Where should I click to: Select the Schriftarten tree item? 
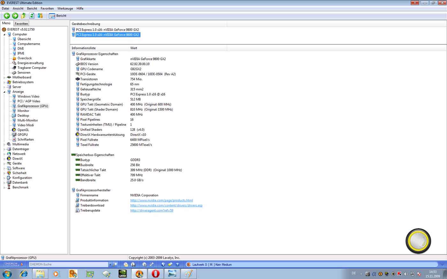pos(26,140)
